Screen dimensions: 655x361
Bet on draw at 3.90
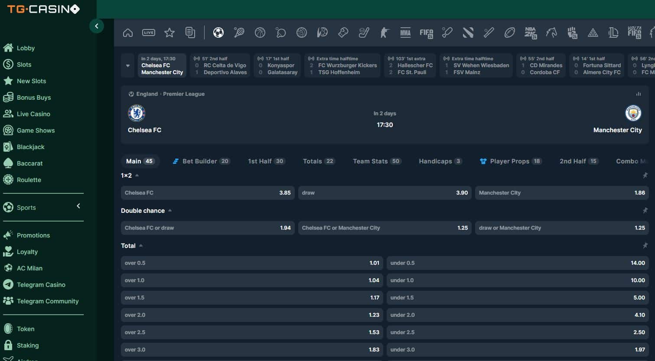pos(385,193)
